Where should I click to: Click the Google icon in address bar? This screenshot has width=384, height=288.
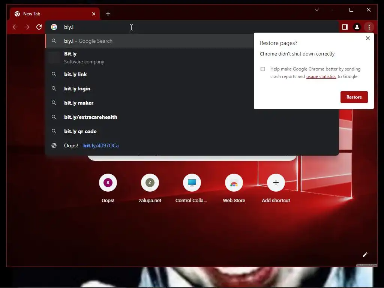pos(54,27)
